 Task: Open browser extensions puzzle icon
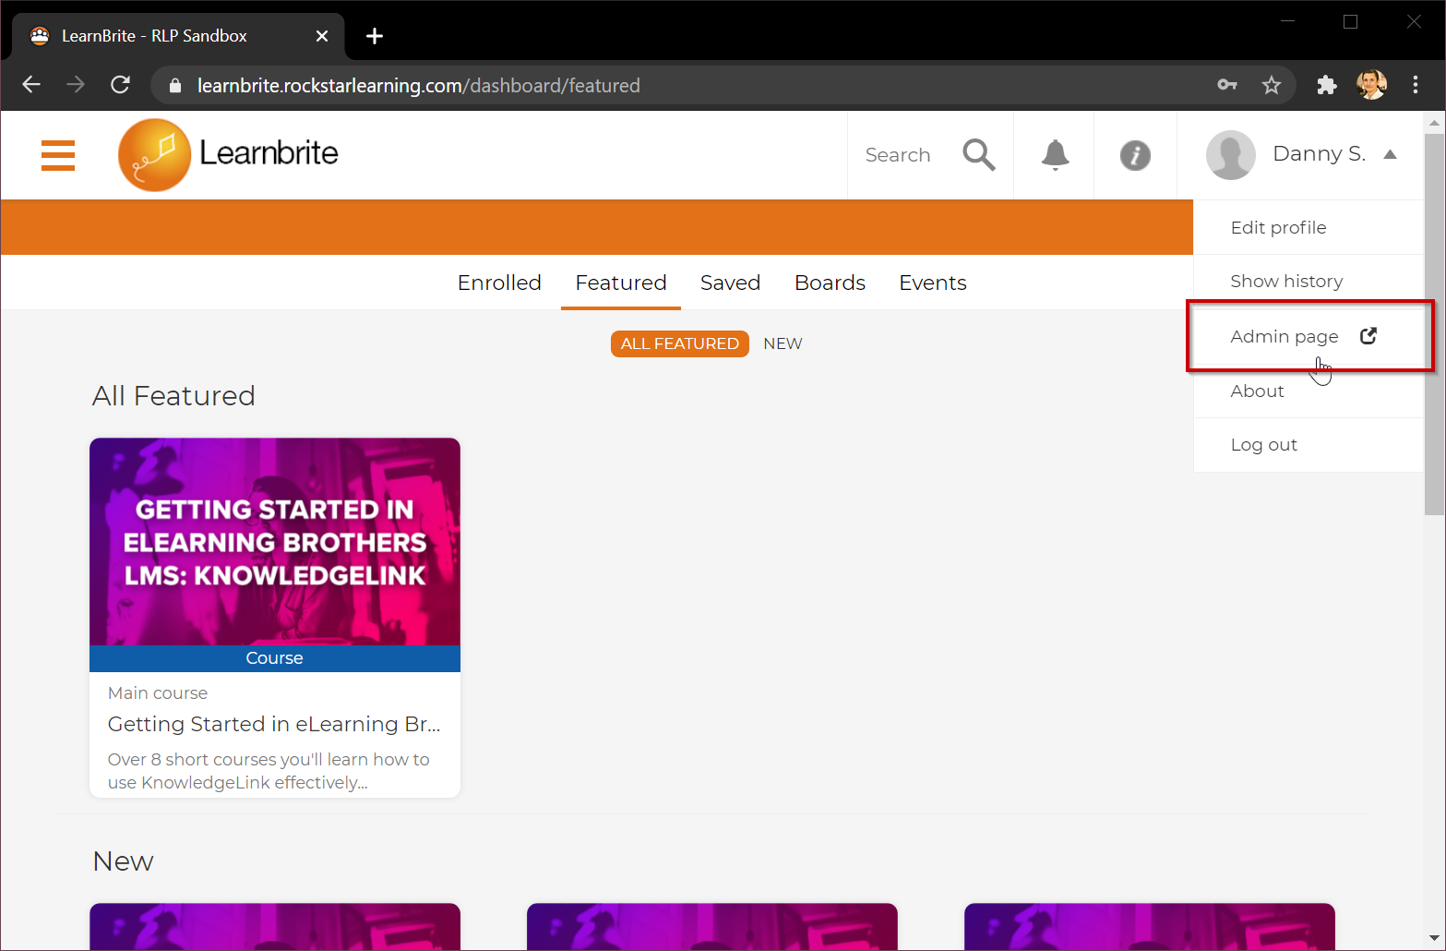(1327, 85)
